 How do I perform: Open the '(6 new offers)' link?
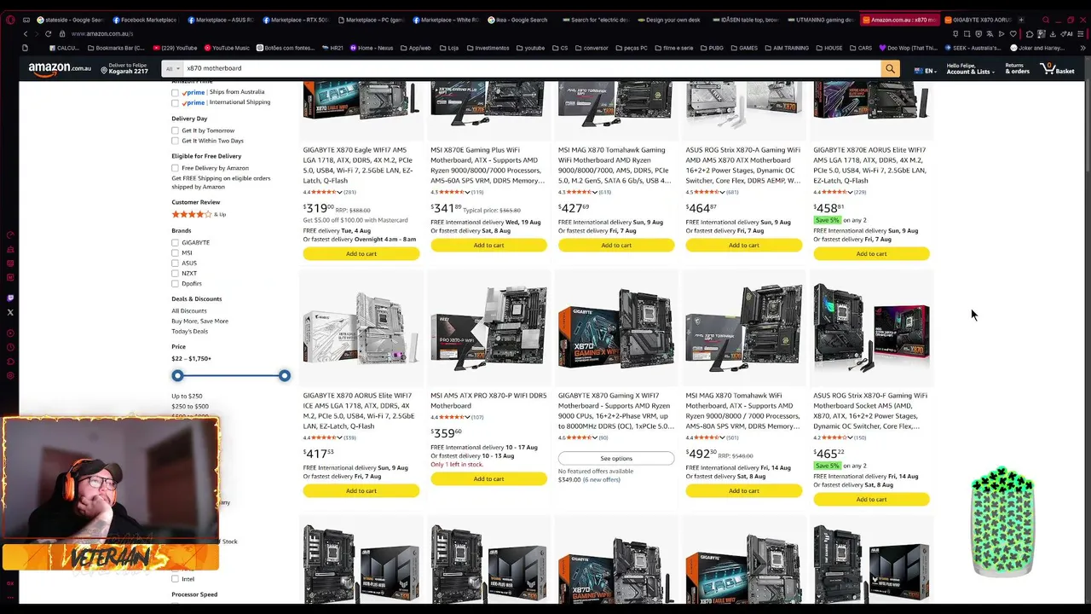coord(602,479)
